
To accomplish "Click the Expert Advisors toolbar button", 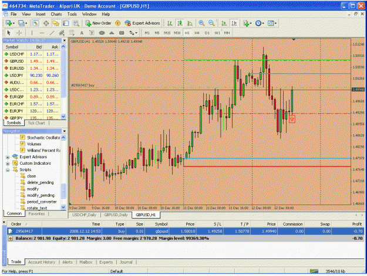I will coord(143,23).
